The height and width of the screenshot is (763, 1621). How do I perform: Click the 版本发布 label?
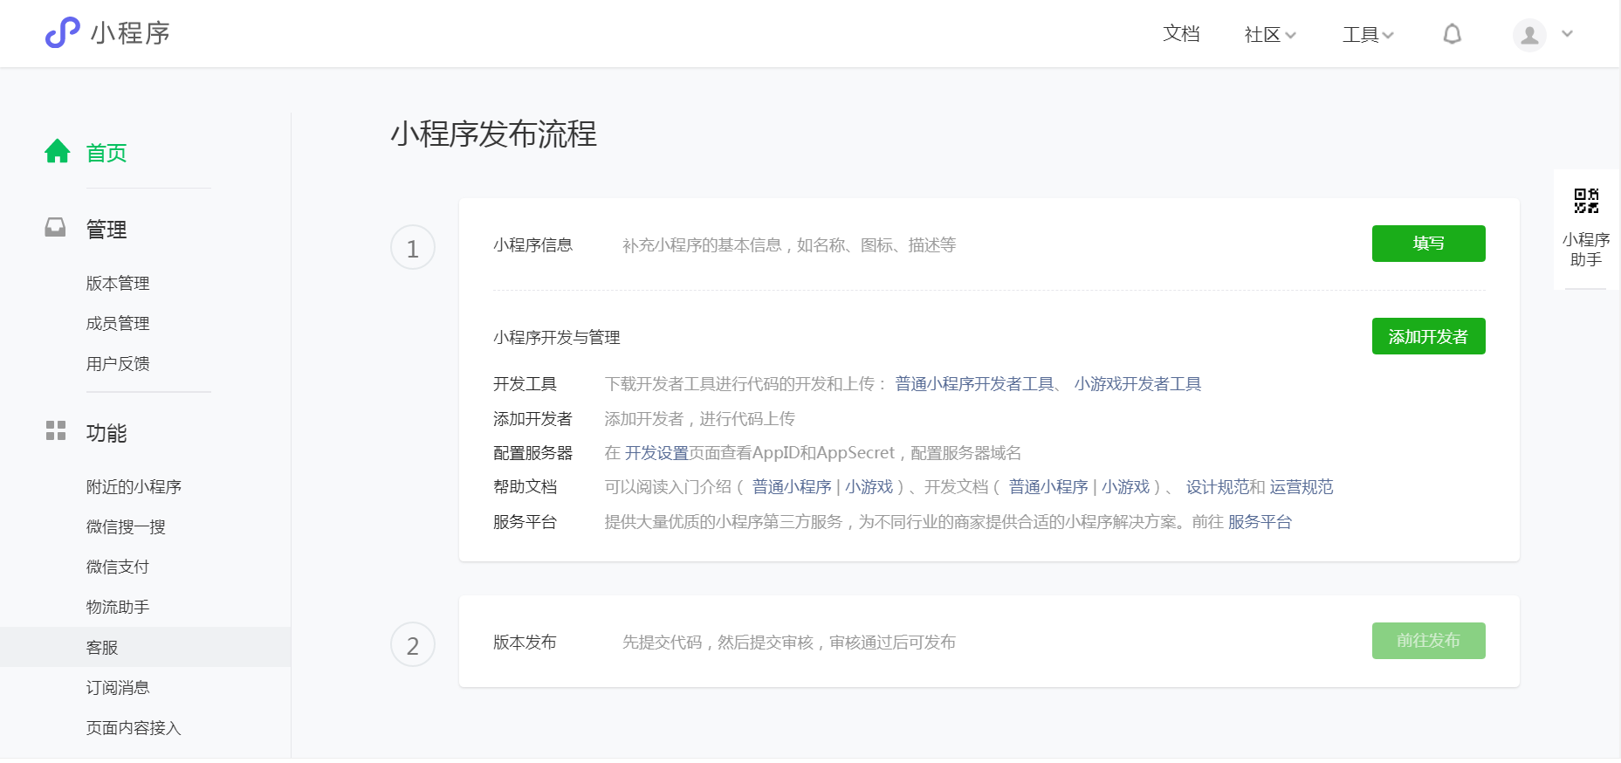point(525,643)
